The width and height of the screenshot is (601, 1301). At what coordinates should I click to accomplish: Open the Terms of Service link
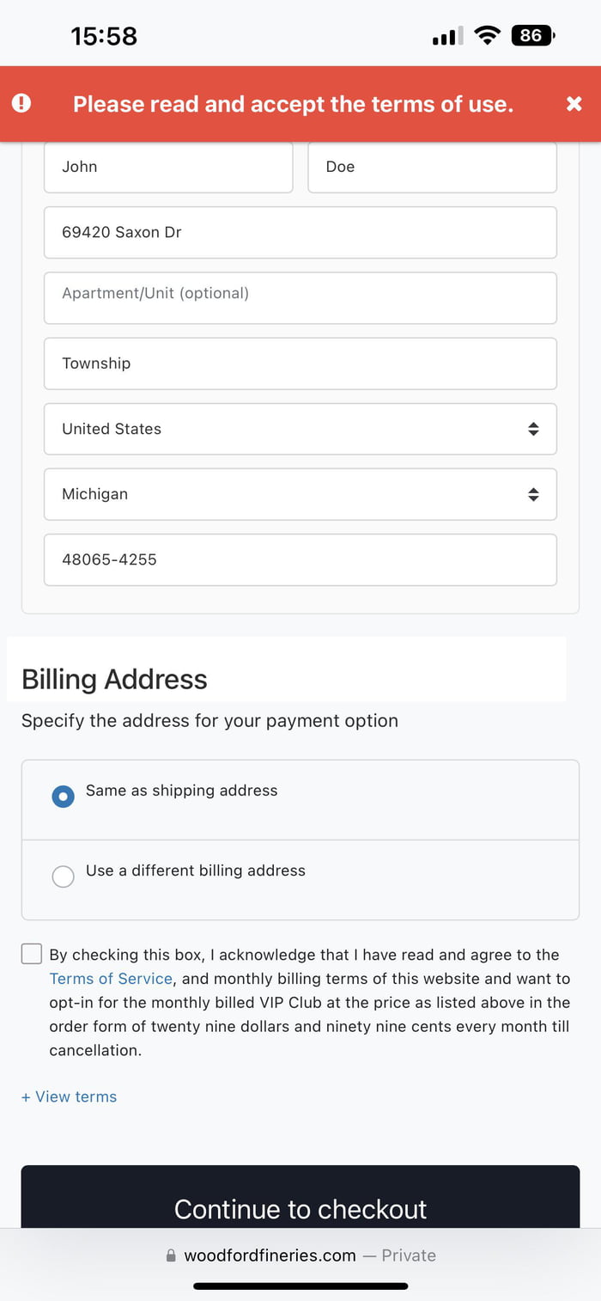[111, 978]
